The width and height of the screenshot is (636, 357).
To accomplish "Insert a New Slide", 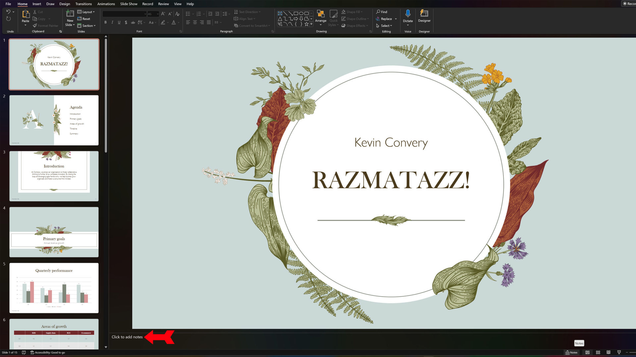I will pos(70,14).
